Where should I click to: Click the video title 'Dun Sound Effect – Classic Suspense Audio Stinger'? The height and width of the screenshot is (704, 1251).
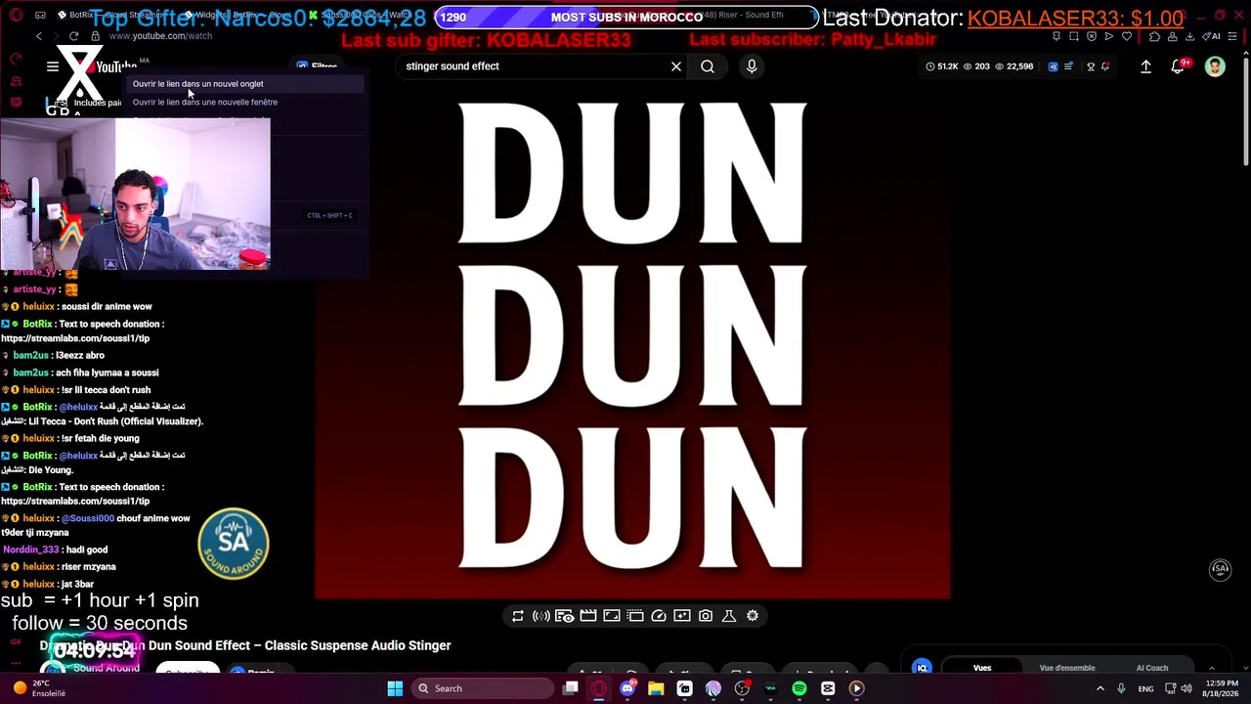tap(299, 645)
